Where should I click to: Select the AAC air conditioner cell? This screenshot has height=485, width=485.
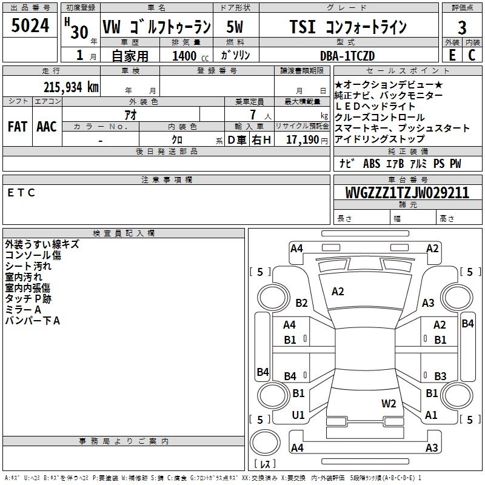pyautogui.click(x=46, y=126)
